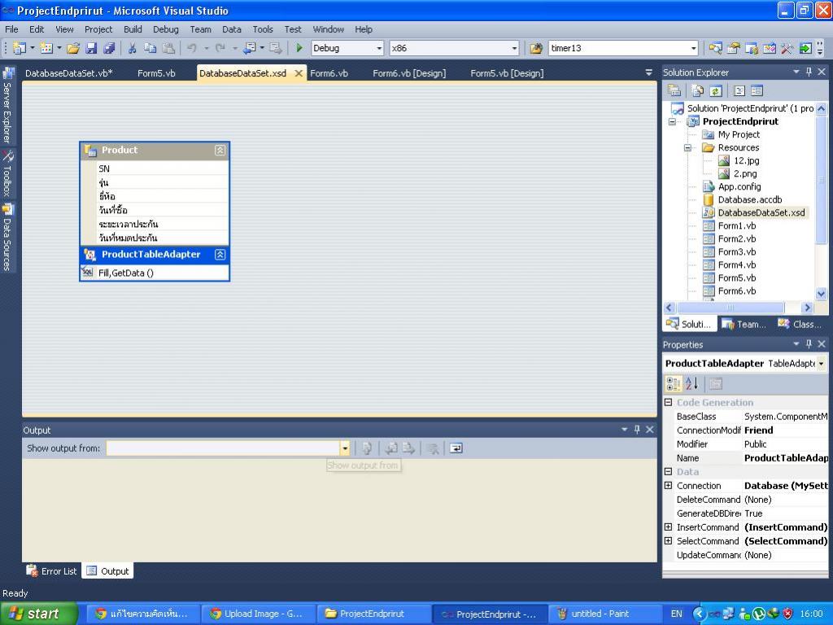Click the Save All toolbar icon
Screen dimensions: 833x625
point(109,48)
